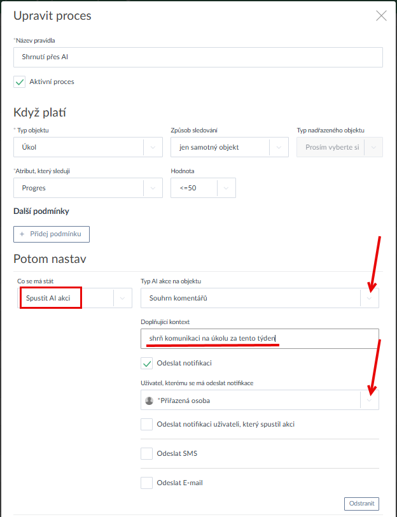
Task: Enable the Odeslat SMS checkbox
Action: pyautogui.click(x=147, y=454)
